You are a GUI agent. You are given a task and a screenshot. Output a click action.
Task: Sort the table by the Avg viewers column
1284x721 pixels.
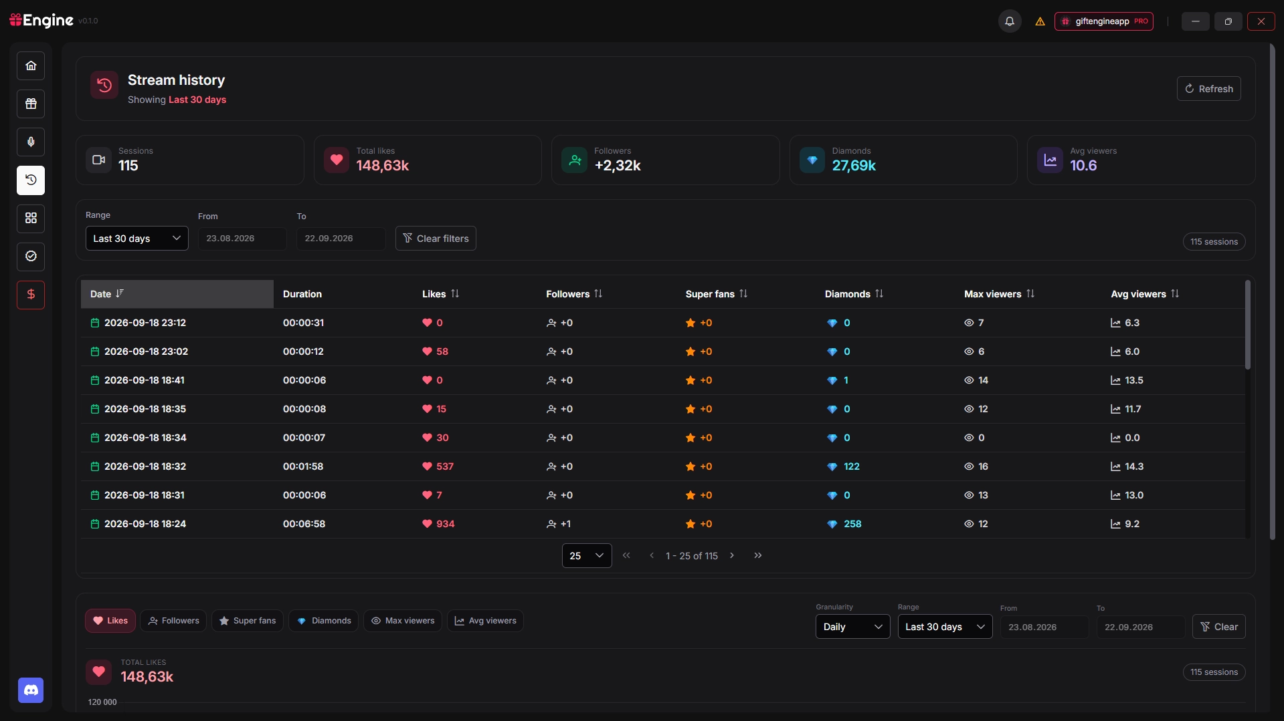click(x=1145, y=294)
